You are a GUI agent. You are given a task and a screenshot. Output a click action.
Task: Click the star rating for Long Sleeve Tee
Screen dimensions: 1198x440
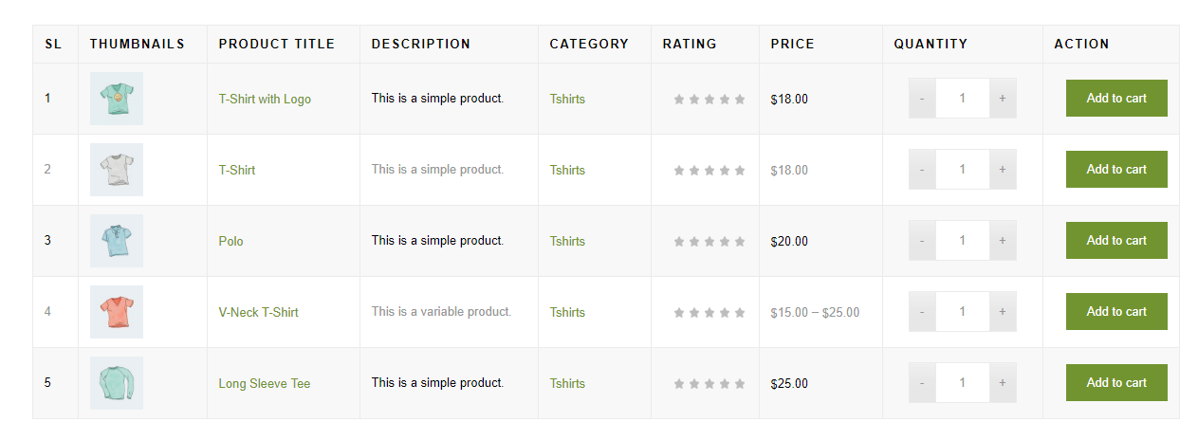tap(710, 384)
